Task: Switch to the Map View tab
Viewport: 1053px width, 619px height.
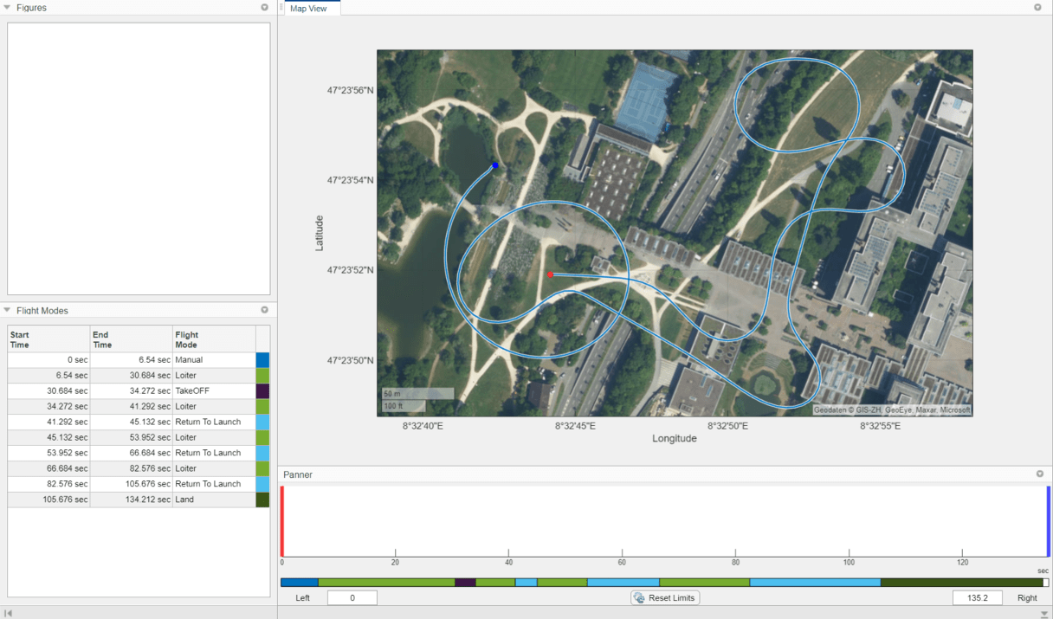Action: 310,8
